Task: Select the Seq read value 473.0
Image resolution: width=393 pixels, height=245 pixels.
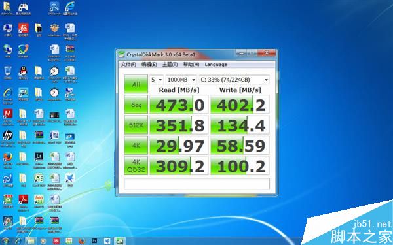Action: tap(179, 105)
